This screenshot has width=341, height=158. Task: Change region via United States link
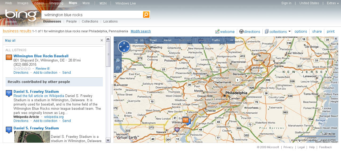pos(309,3)
